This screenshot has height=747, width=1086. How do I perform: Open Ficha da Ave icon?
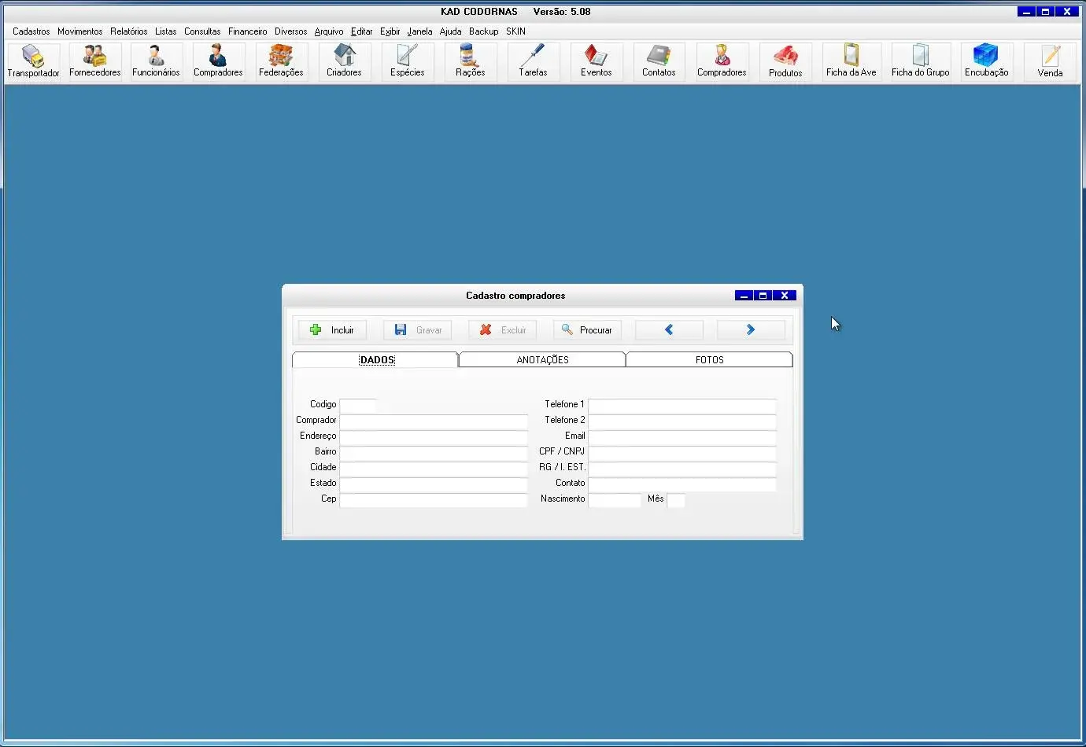click(851, 61)
